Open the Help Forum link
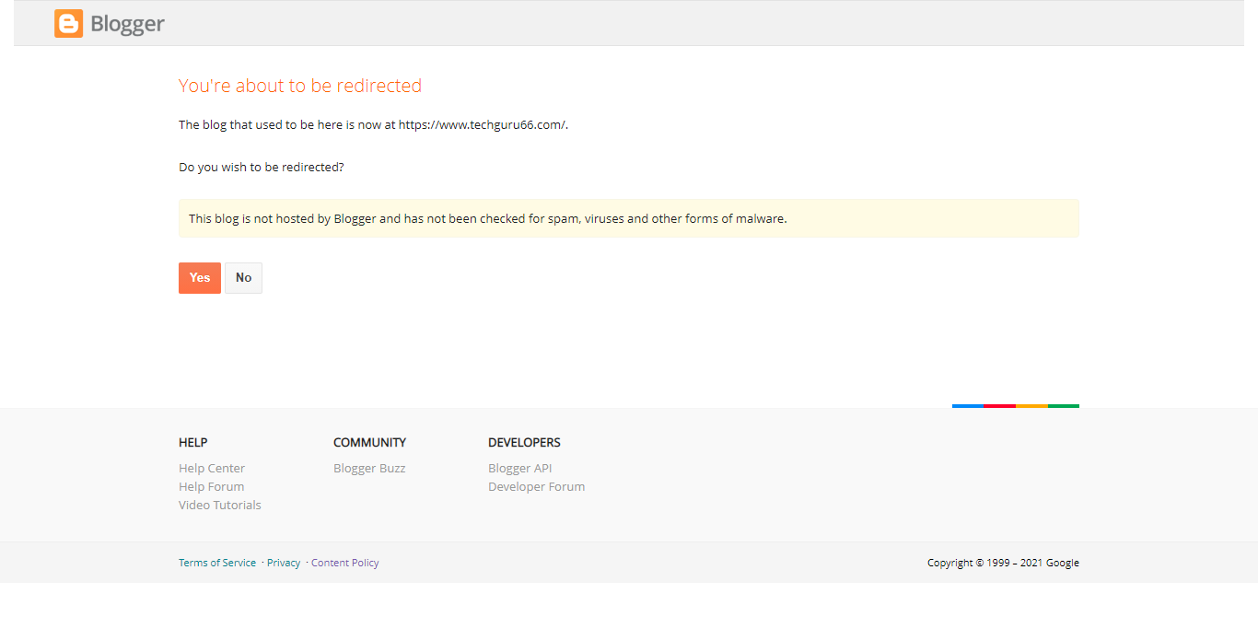1258x640 pixels. [x=211, y=486]
